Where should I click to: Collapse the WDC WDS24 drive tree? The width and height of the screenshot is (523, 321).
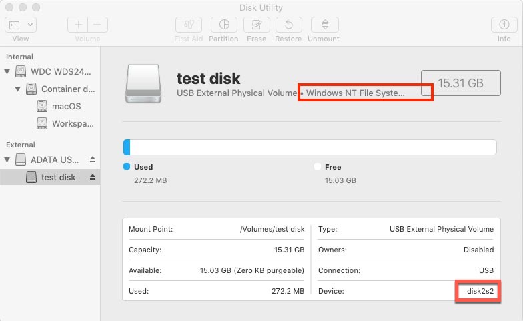click(7, 71)
